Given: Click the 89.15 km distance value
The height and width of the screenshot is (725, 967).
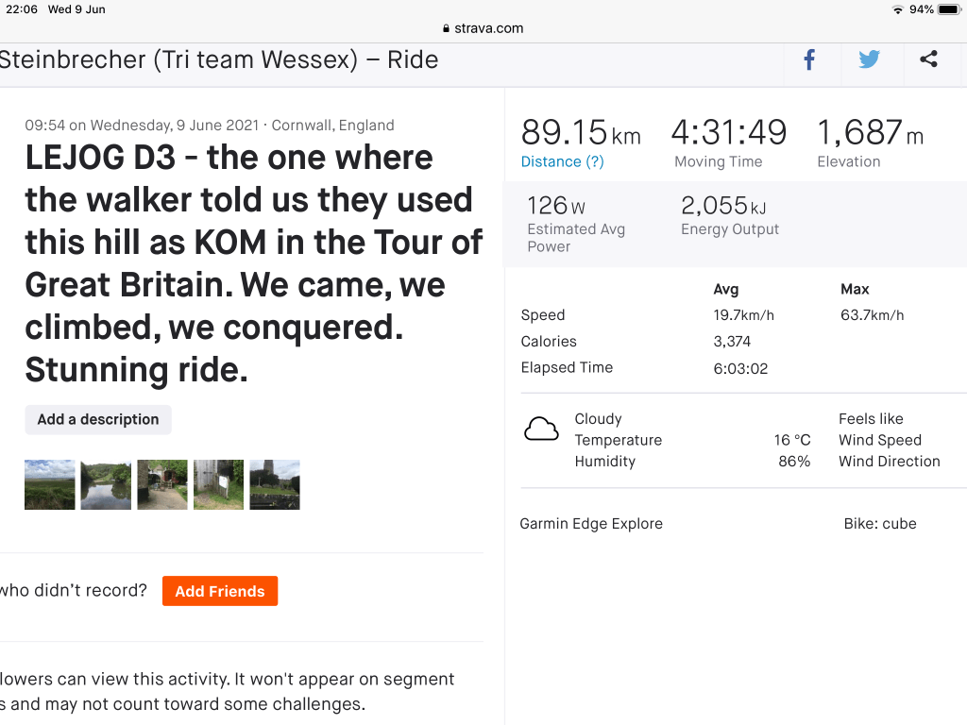Looking at the screenshot, I should tap(581, 133).
